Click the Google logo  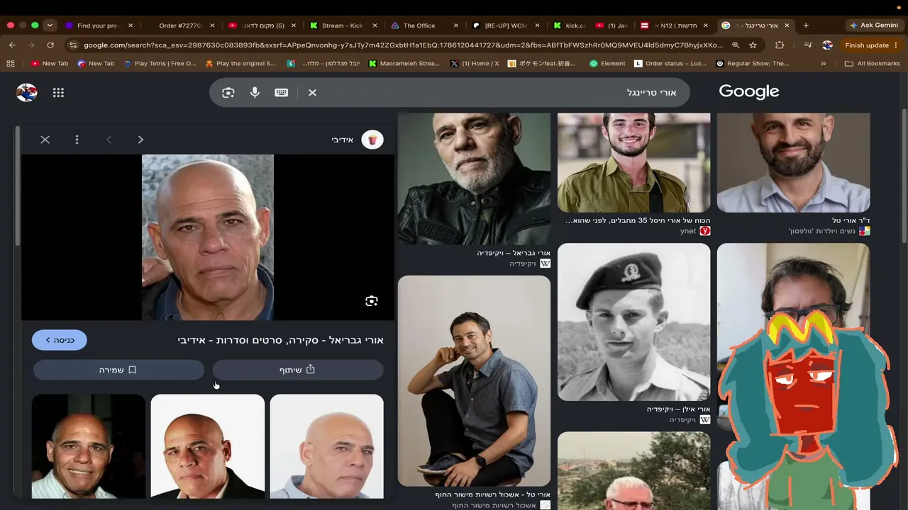[749, 92]
